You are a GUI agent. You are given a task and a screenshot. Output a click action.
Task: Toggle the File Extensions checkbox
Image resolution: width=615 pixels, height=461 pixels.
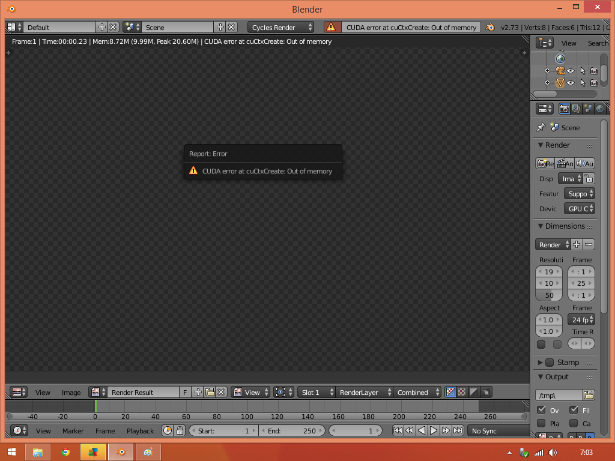pos(574,410)
